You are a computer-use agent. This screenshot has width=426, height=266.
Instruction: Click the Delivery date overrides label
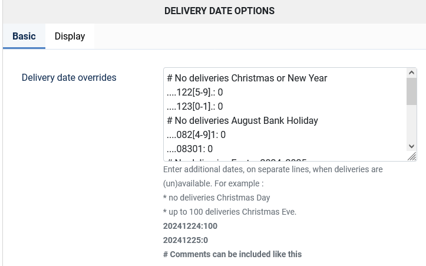69,77
